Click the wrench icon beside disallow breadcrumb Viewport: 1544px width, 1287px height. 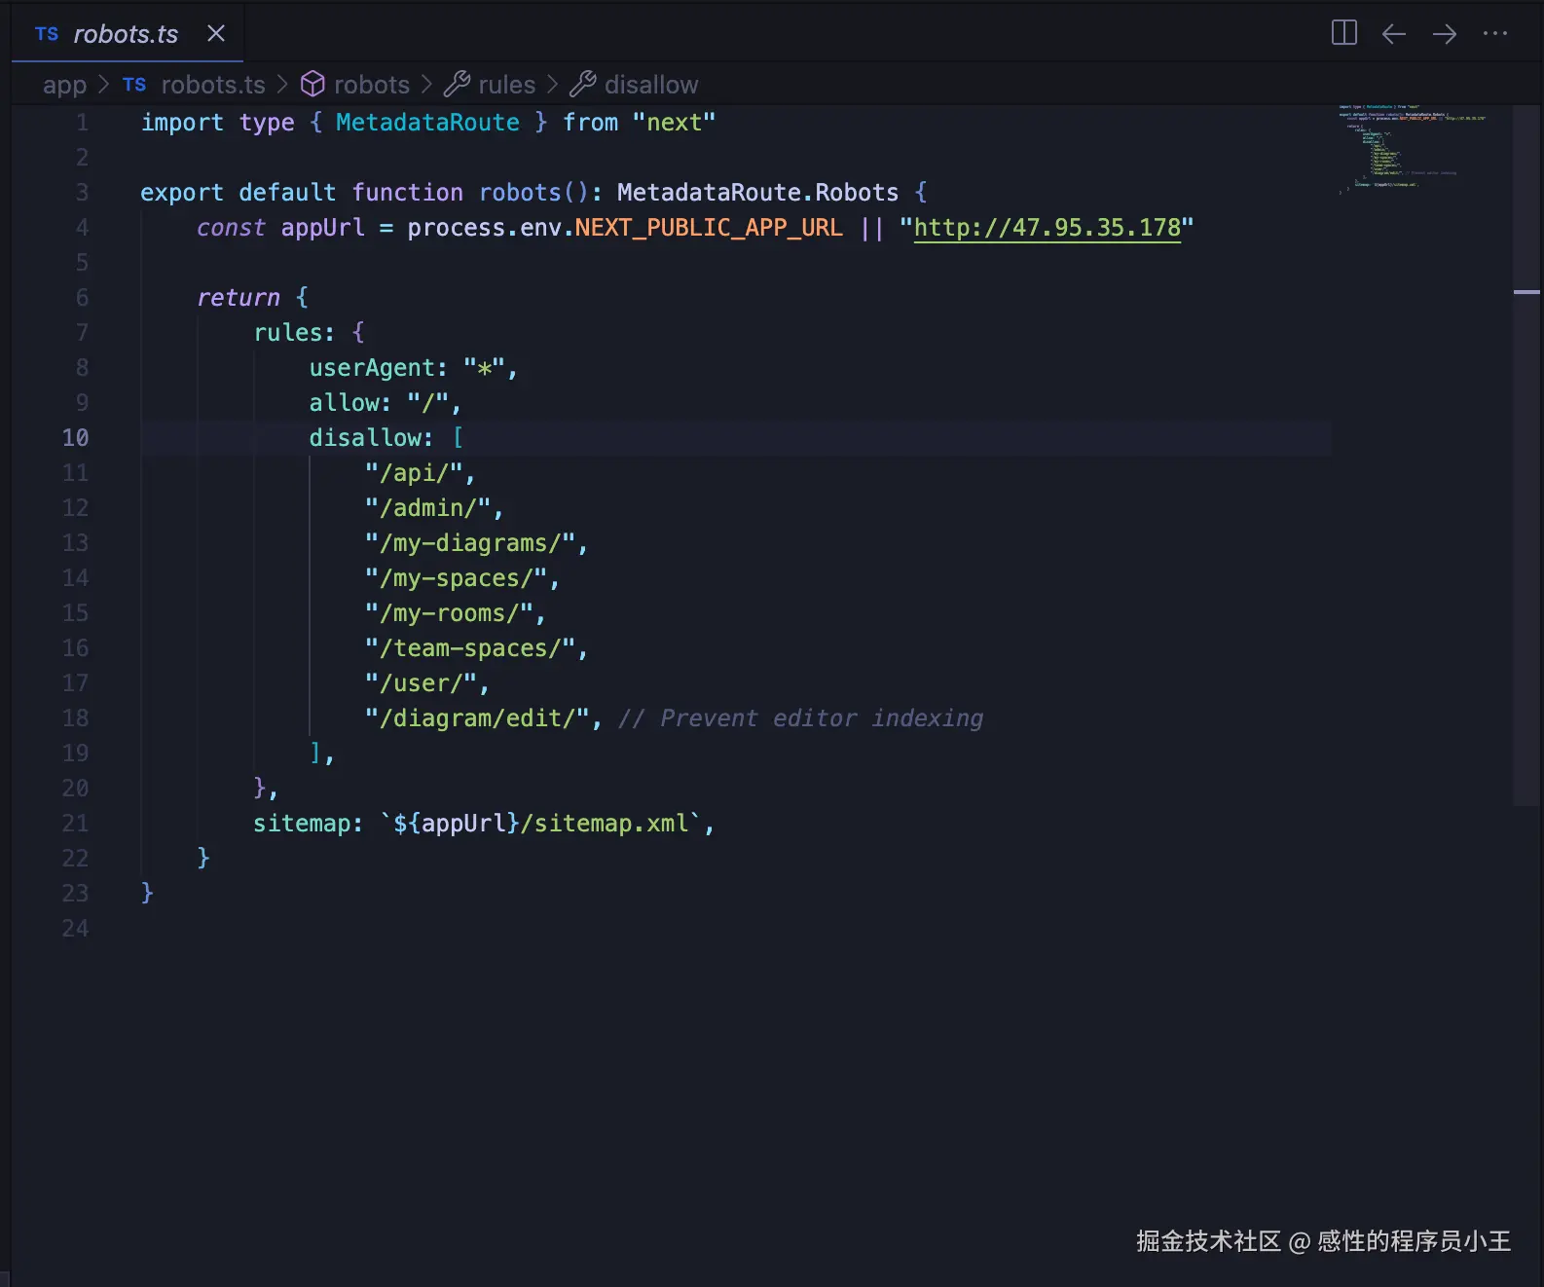[x=582, y=85]
